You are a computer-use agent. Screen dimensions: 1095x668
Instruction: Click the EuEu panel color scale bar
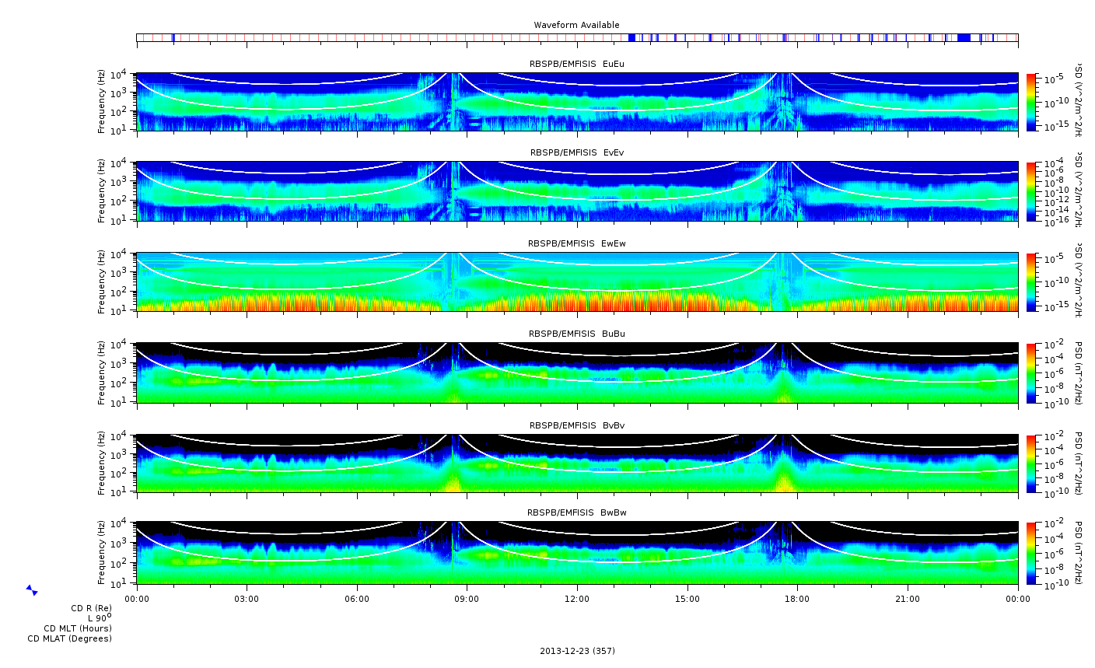1031,102
